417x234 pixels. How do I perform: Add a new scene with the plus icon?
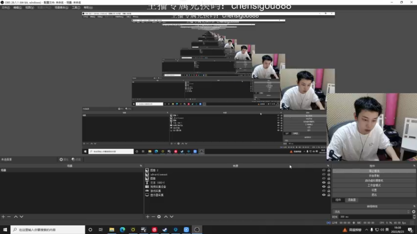(3, 217)
